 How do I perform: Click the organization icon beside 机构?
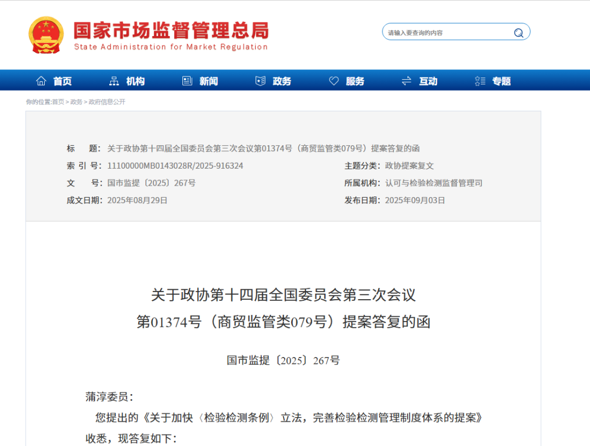point(114,81)
